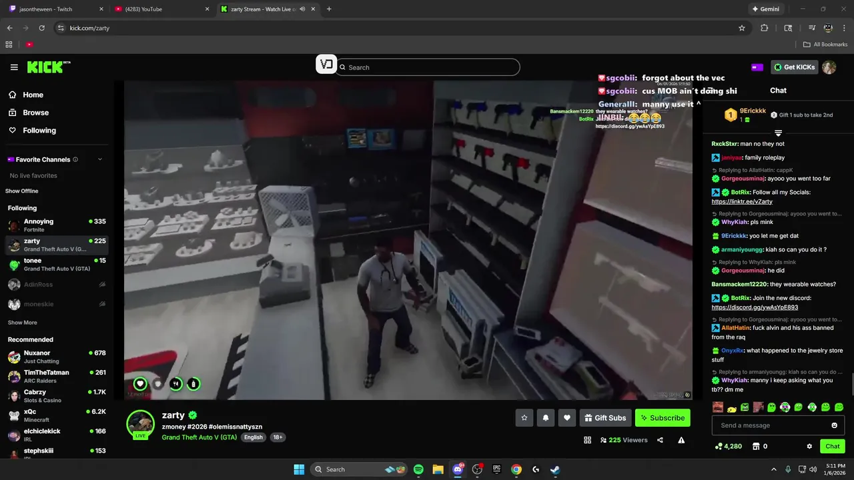Open recommended channel Nuxanor
The width and height of the screenshot is (854, 480).
tap(57, 357)
